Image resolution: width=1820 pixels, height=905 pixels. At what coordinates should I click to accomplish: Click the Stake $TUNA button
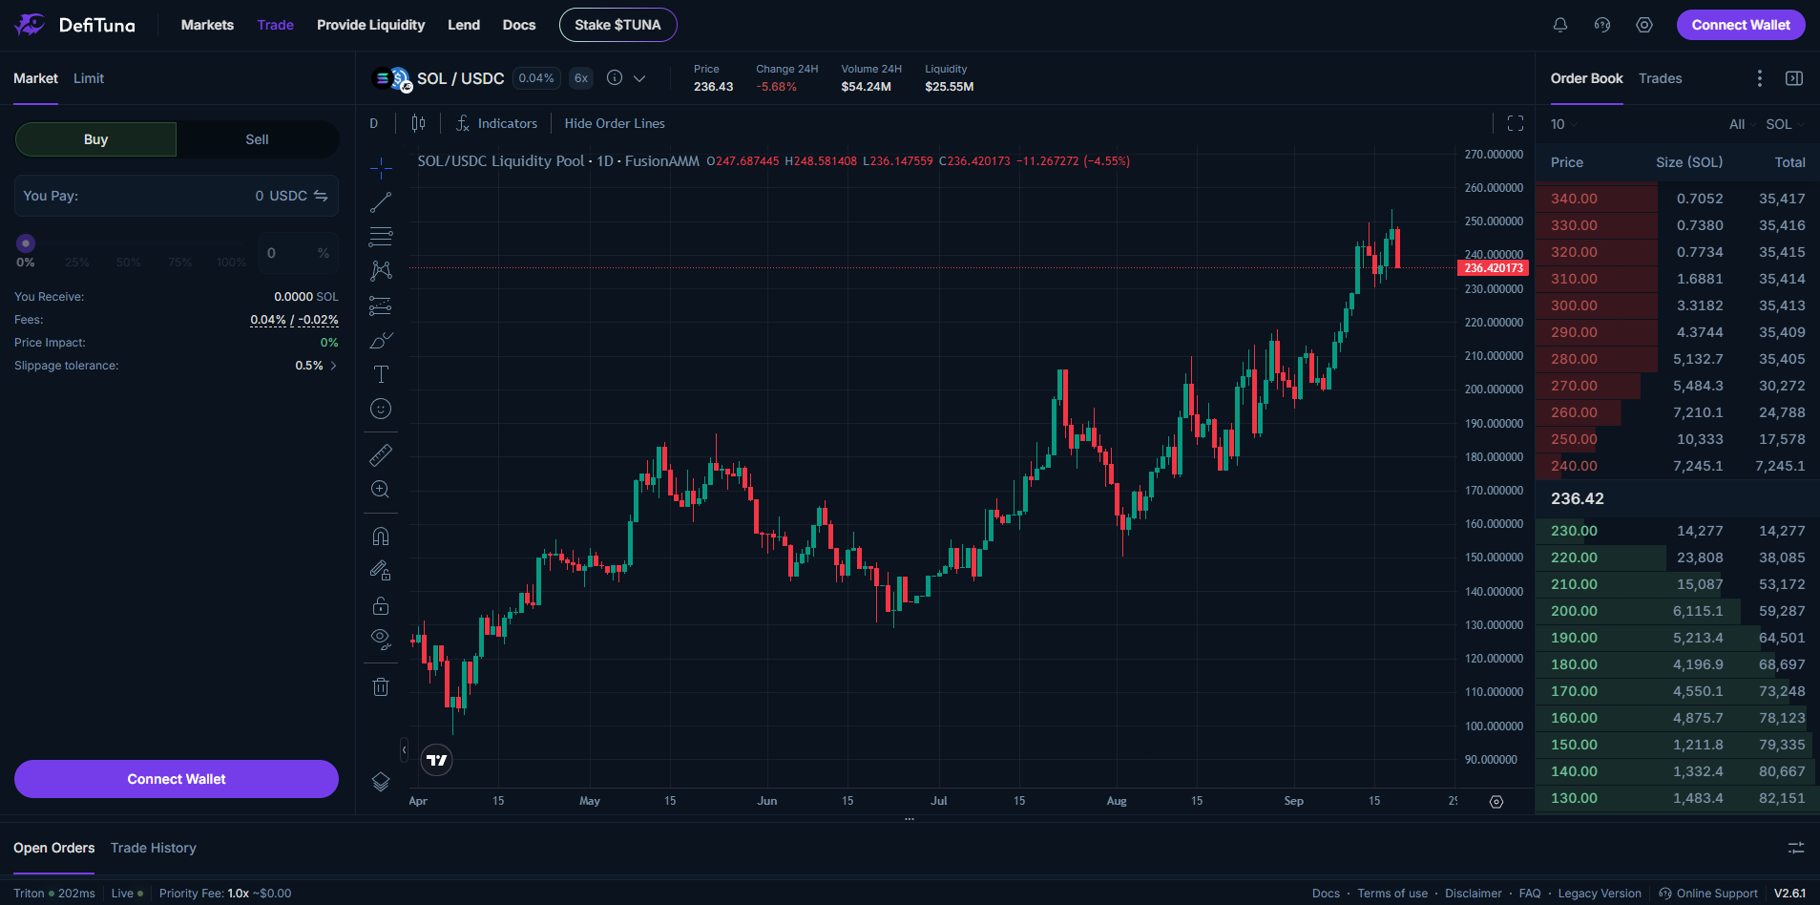tap(617, 25)
